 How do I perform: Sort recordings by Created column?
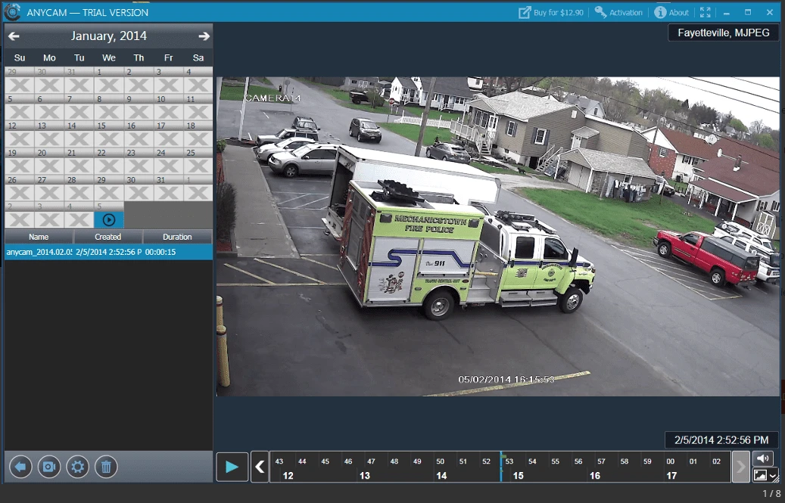[x=108, y=237]
